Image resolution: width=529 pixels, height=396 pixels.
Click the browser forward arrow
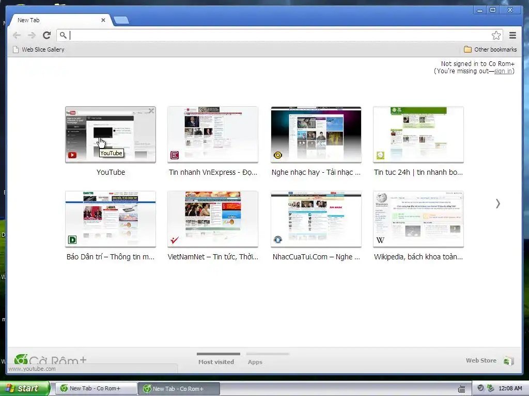pyautogui.click(x=32, y=35)
